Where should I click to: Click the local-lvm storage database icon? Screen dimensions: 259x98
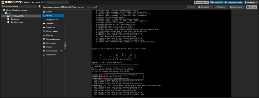click(x=9, y=22)
